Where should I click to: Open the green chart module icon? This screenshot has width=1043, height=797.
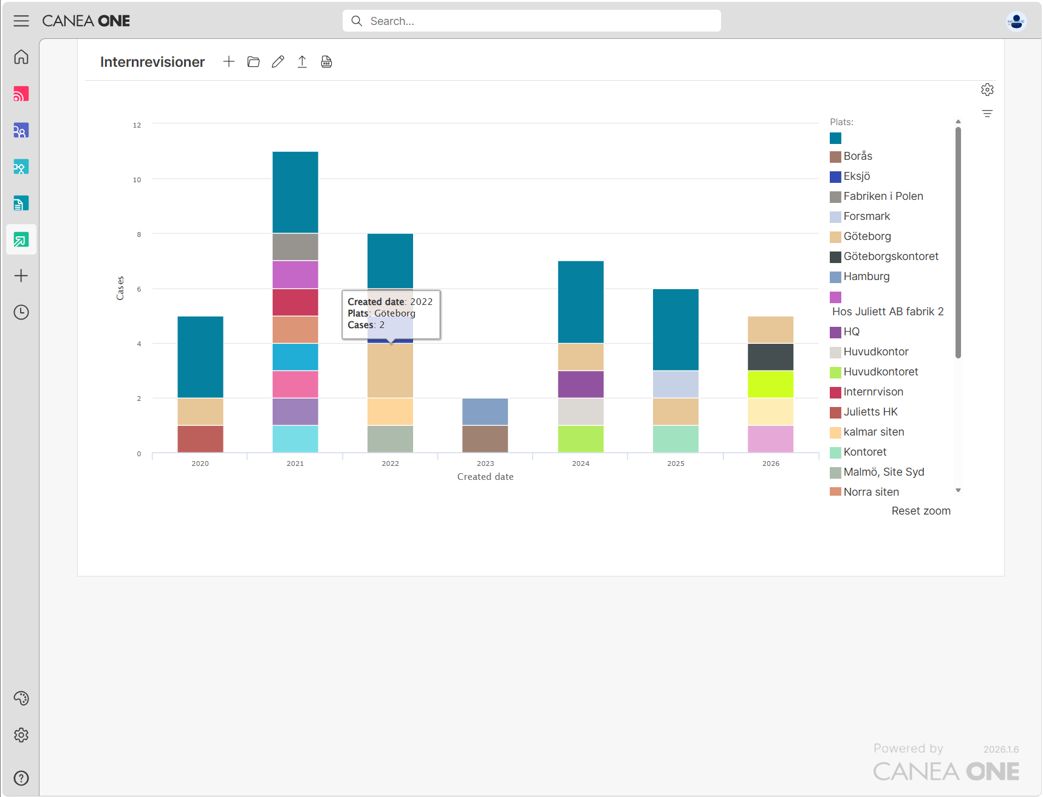(21, 239)
